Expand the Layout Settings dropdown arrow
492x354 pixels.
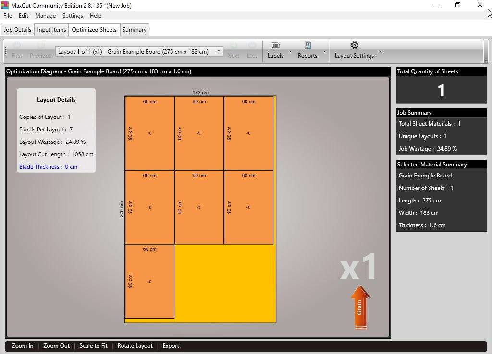click(x=381, y=51)
